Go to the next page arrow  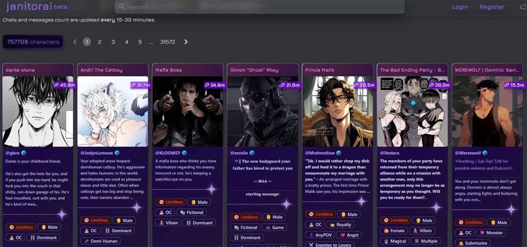point(186,42)
